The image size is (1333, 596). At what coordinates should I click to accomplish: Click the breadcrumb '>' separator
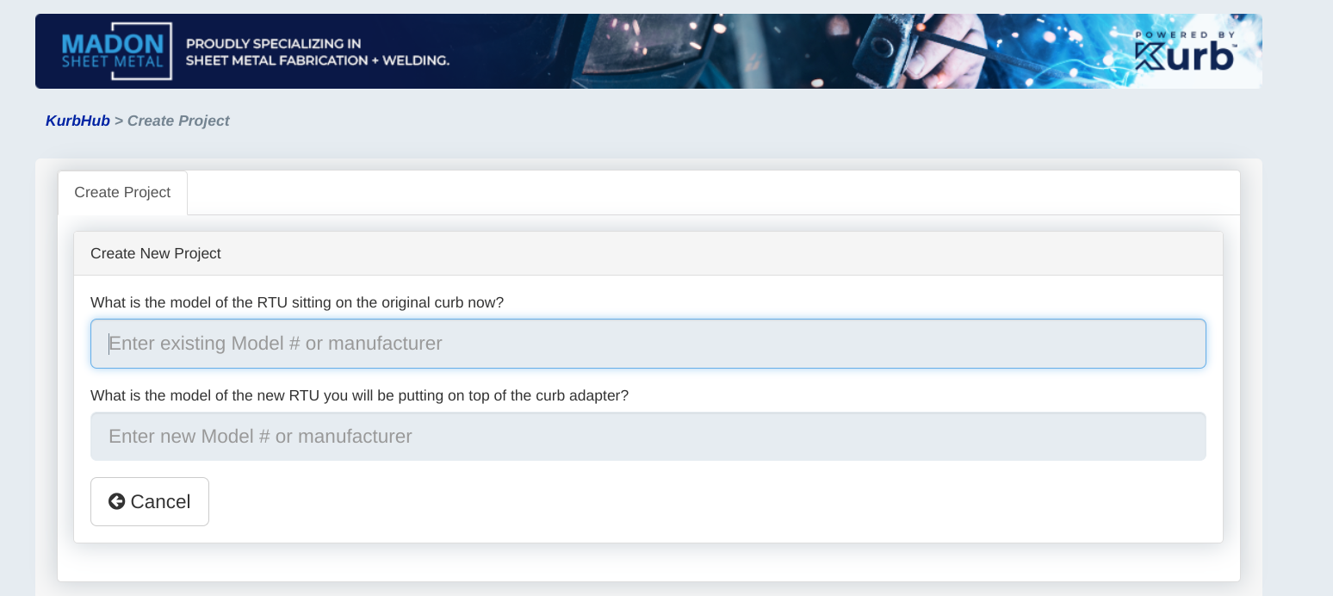(119, 121)
